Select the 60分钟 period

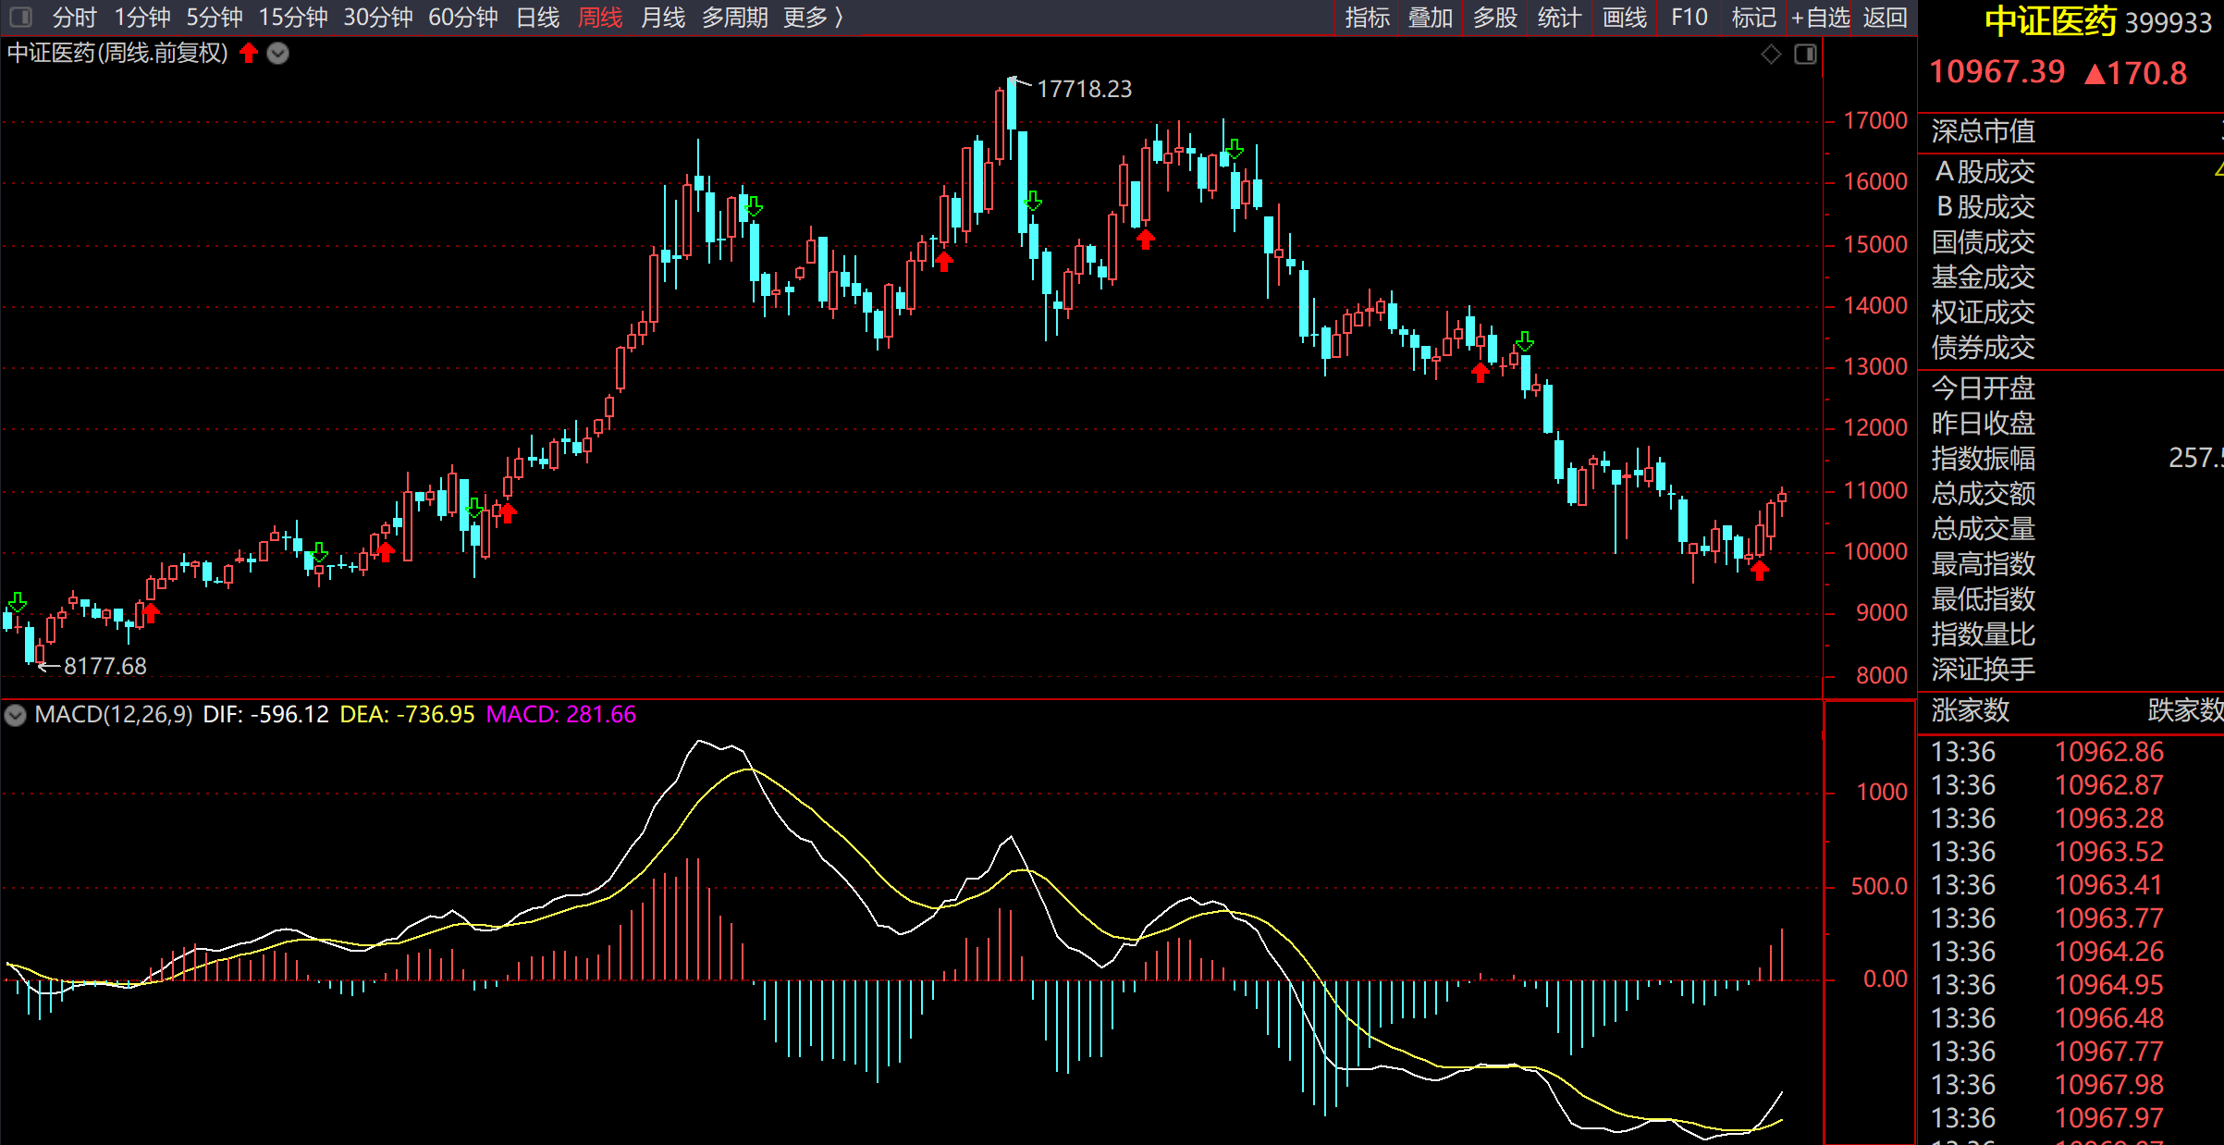pos(463,18)
